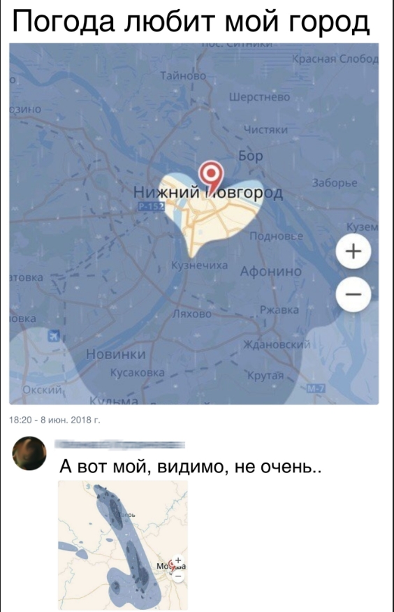Click the Ждановский label on map
The width and height of the screenshot is (394, 612).
click(x=277, y=345)
